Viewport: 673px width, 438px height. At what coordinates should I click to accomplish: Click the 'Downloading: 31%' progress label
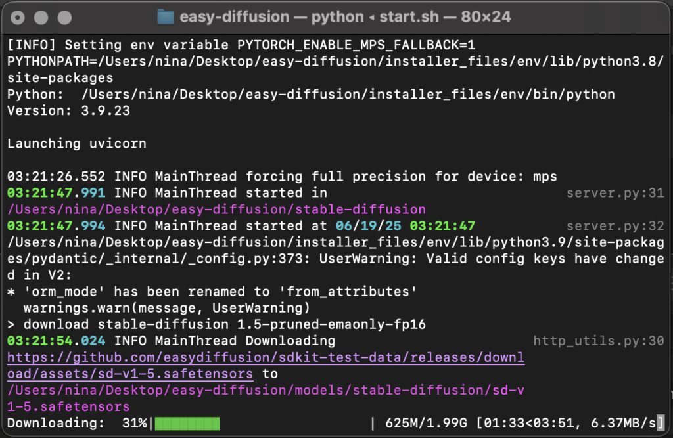click(x=78, y=424)
